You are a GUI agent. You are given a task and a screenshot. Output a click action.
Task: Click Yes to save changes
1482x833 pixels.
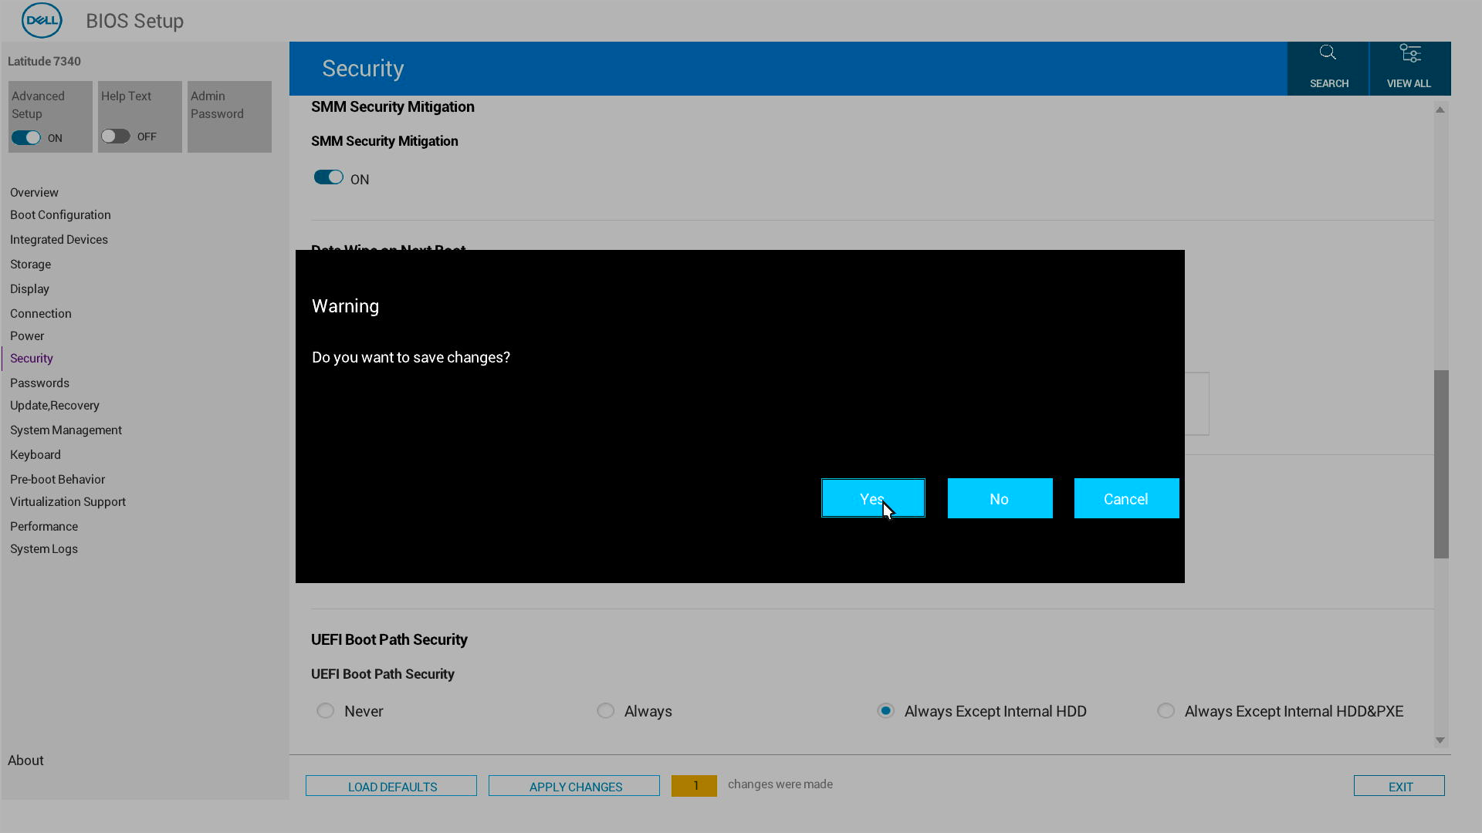(x=872, y=498)
